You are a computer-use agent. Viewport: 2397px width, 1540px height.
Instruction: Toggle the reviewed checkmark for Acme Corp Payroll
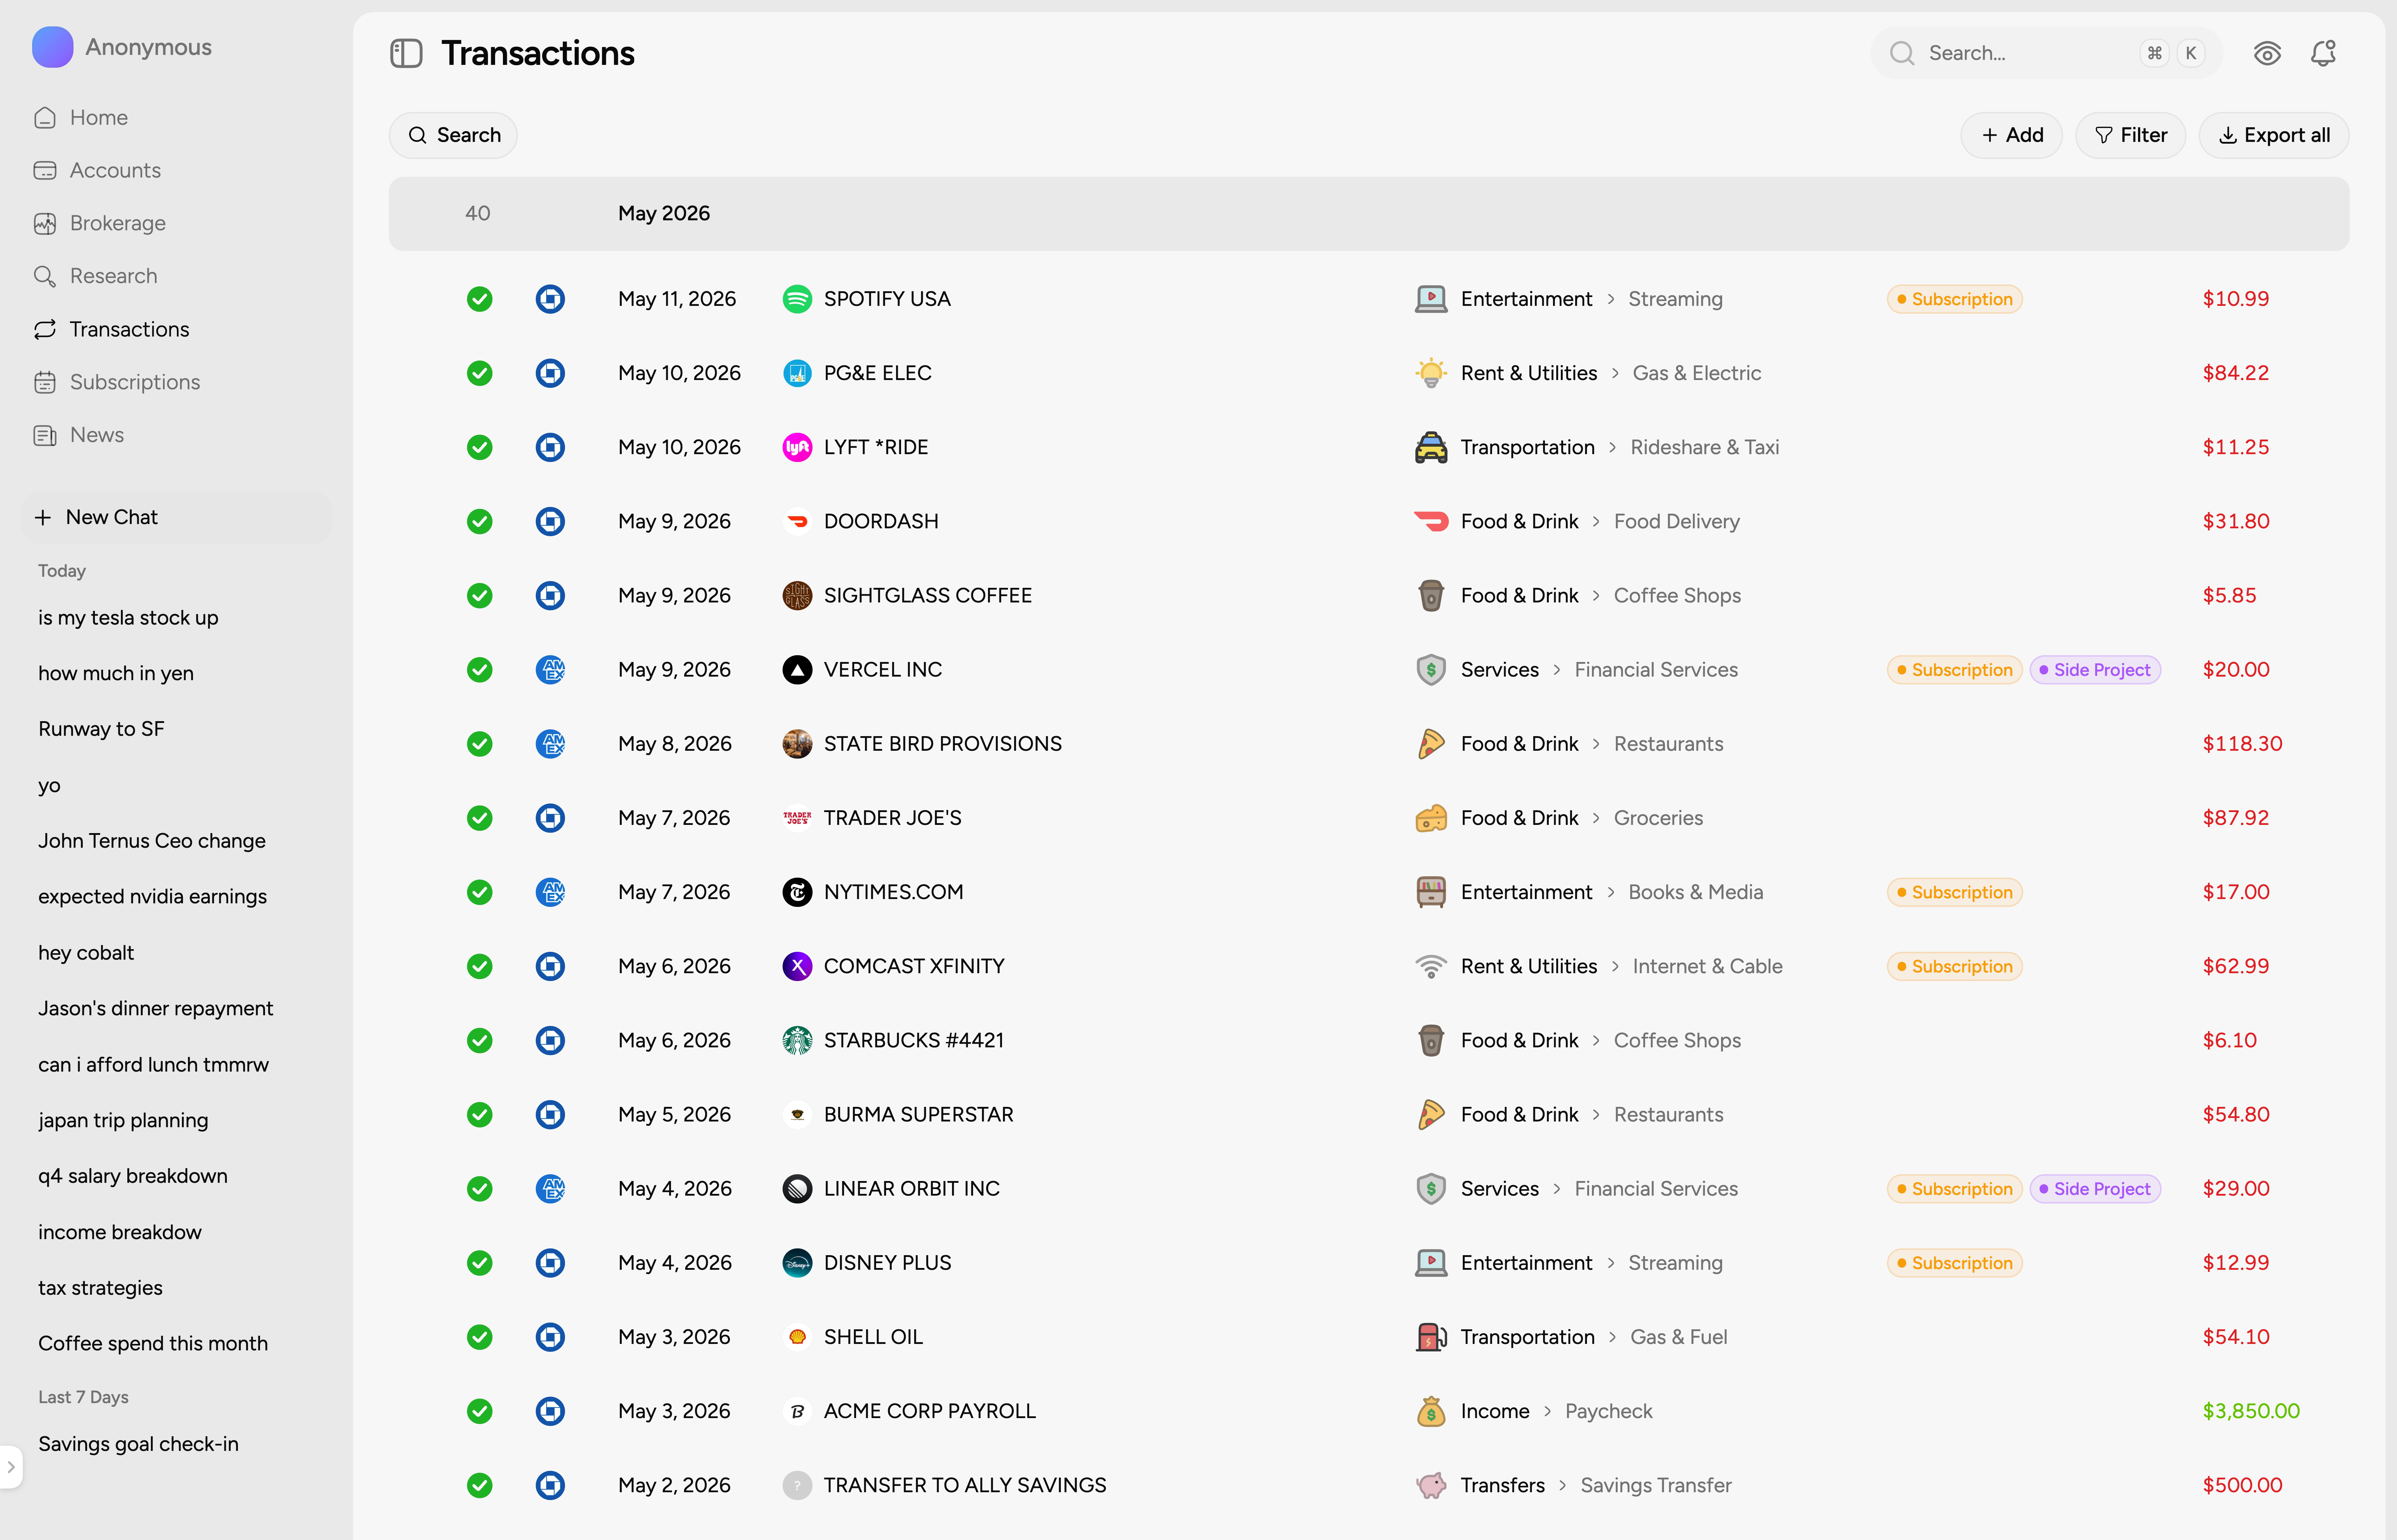[479, 1411]
